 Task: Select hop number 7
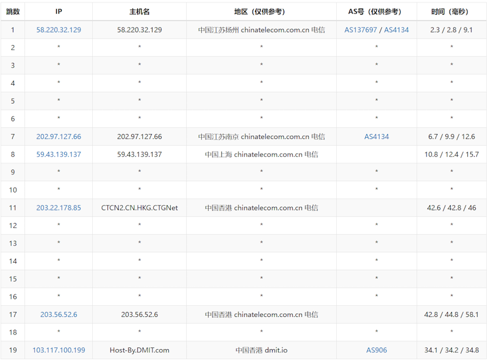coord(13,137)
